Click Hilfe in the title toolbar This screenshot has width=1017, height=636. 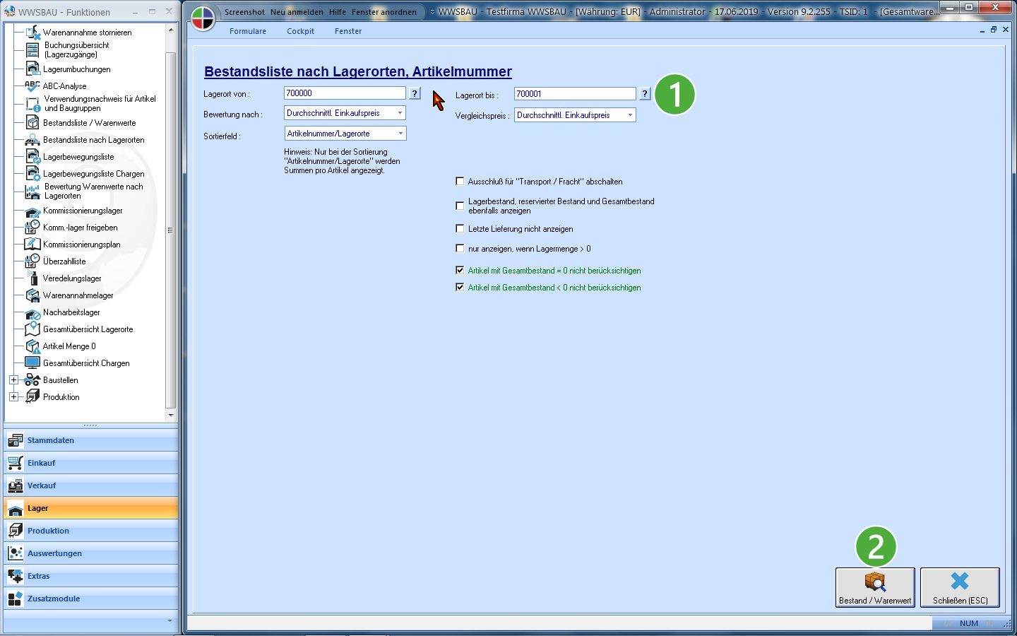coord(338,12)
